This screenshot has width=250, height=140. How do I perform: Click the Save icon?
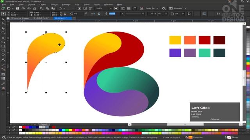(18, 8)
